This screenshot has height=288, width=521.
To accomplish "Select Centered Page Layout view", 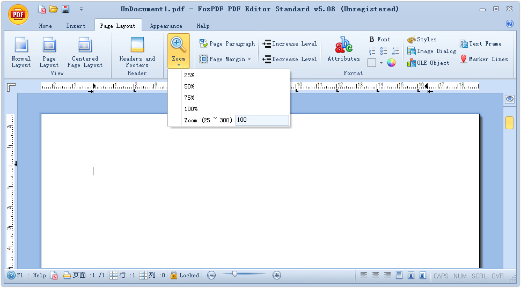I will pyautogui.click(x=85, y=52).
